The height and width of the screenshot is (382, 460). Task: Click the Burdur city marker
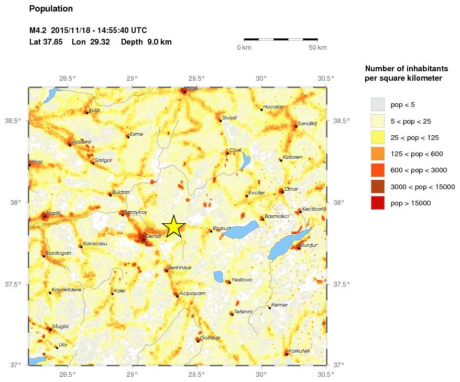299,248
